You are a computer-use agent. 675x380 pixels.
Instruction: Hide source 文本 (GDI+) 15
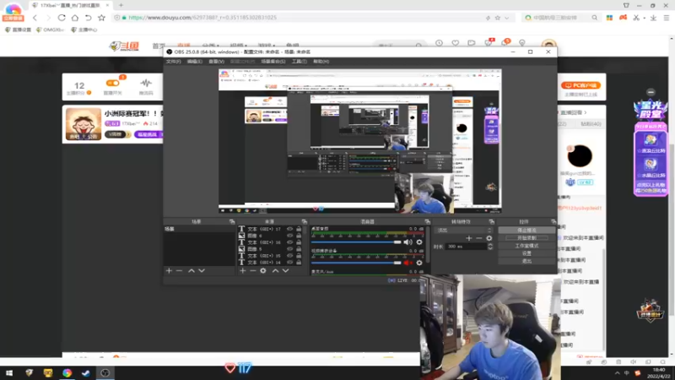(289, 256)
